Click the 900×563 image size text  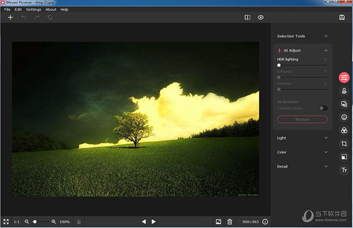click(x=251, y=222)
